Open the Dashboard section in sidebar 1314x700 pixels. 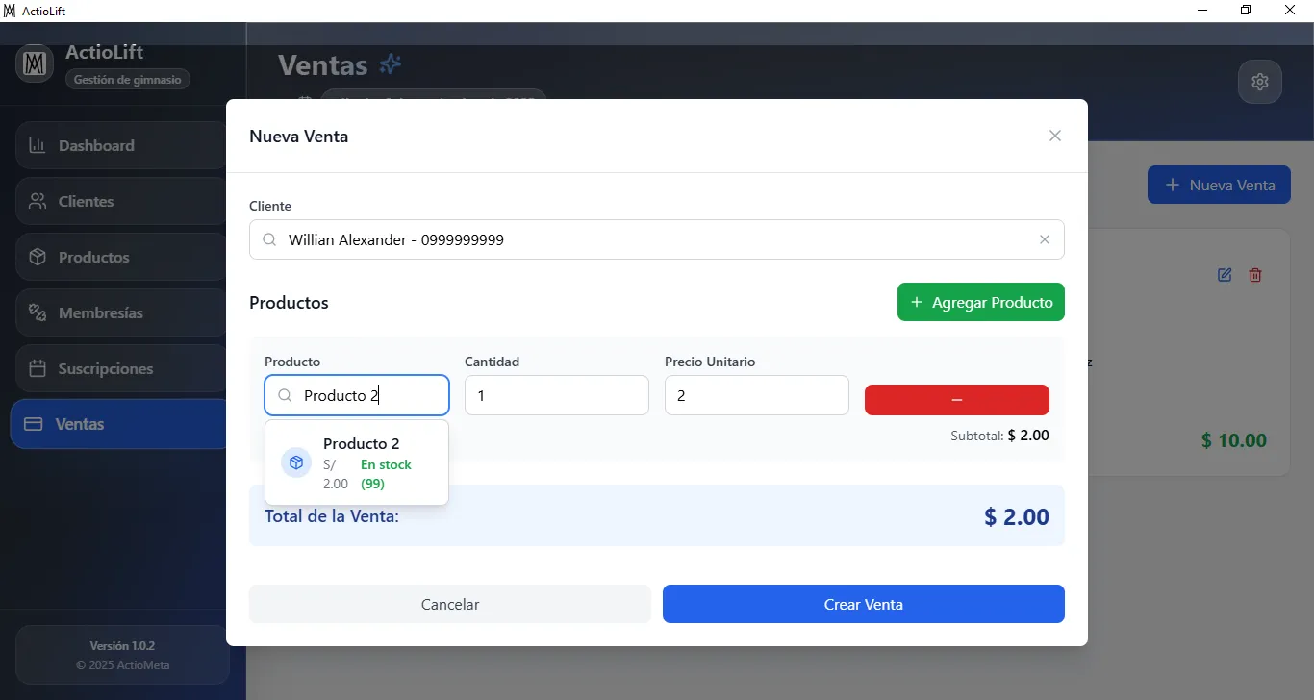click(38, 145)
